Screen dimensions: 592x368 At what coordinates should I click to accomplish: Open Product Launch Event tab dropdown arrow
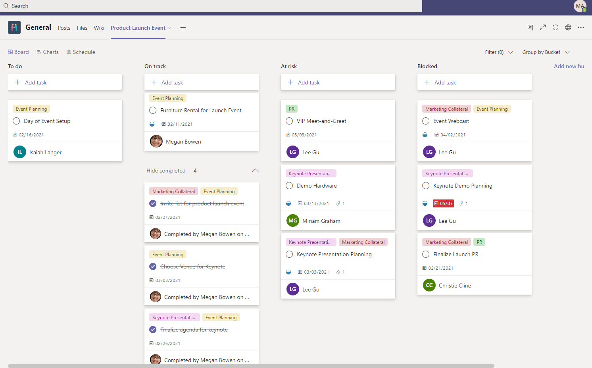click(169, 28)
